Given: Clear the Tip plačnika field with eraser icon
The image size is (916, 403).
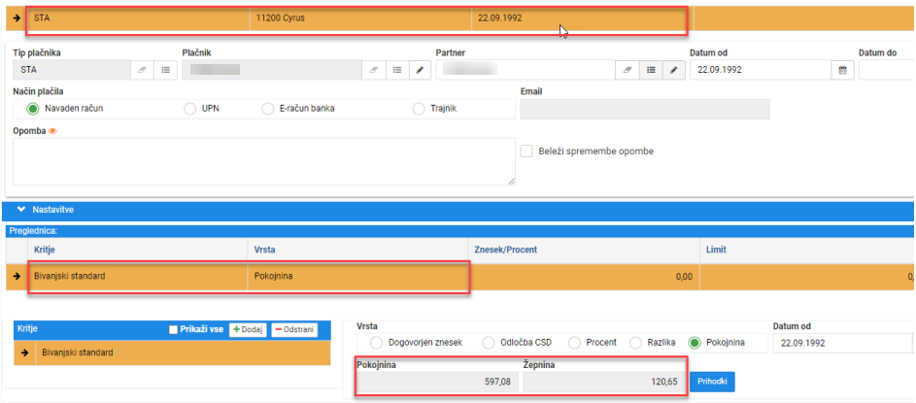Looking at the screenshot, I should tap(142, 70).
